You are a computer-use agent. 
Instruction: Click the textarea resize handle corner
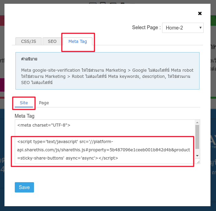click(x=198, y=162)
